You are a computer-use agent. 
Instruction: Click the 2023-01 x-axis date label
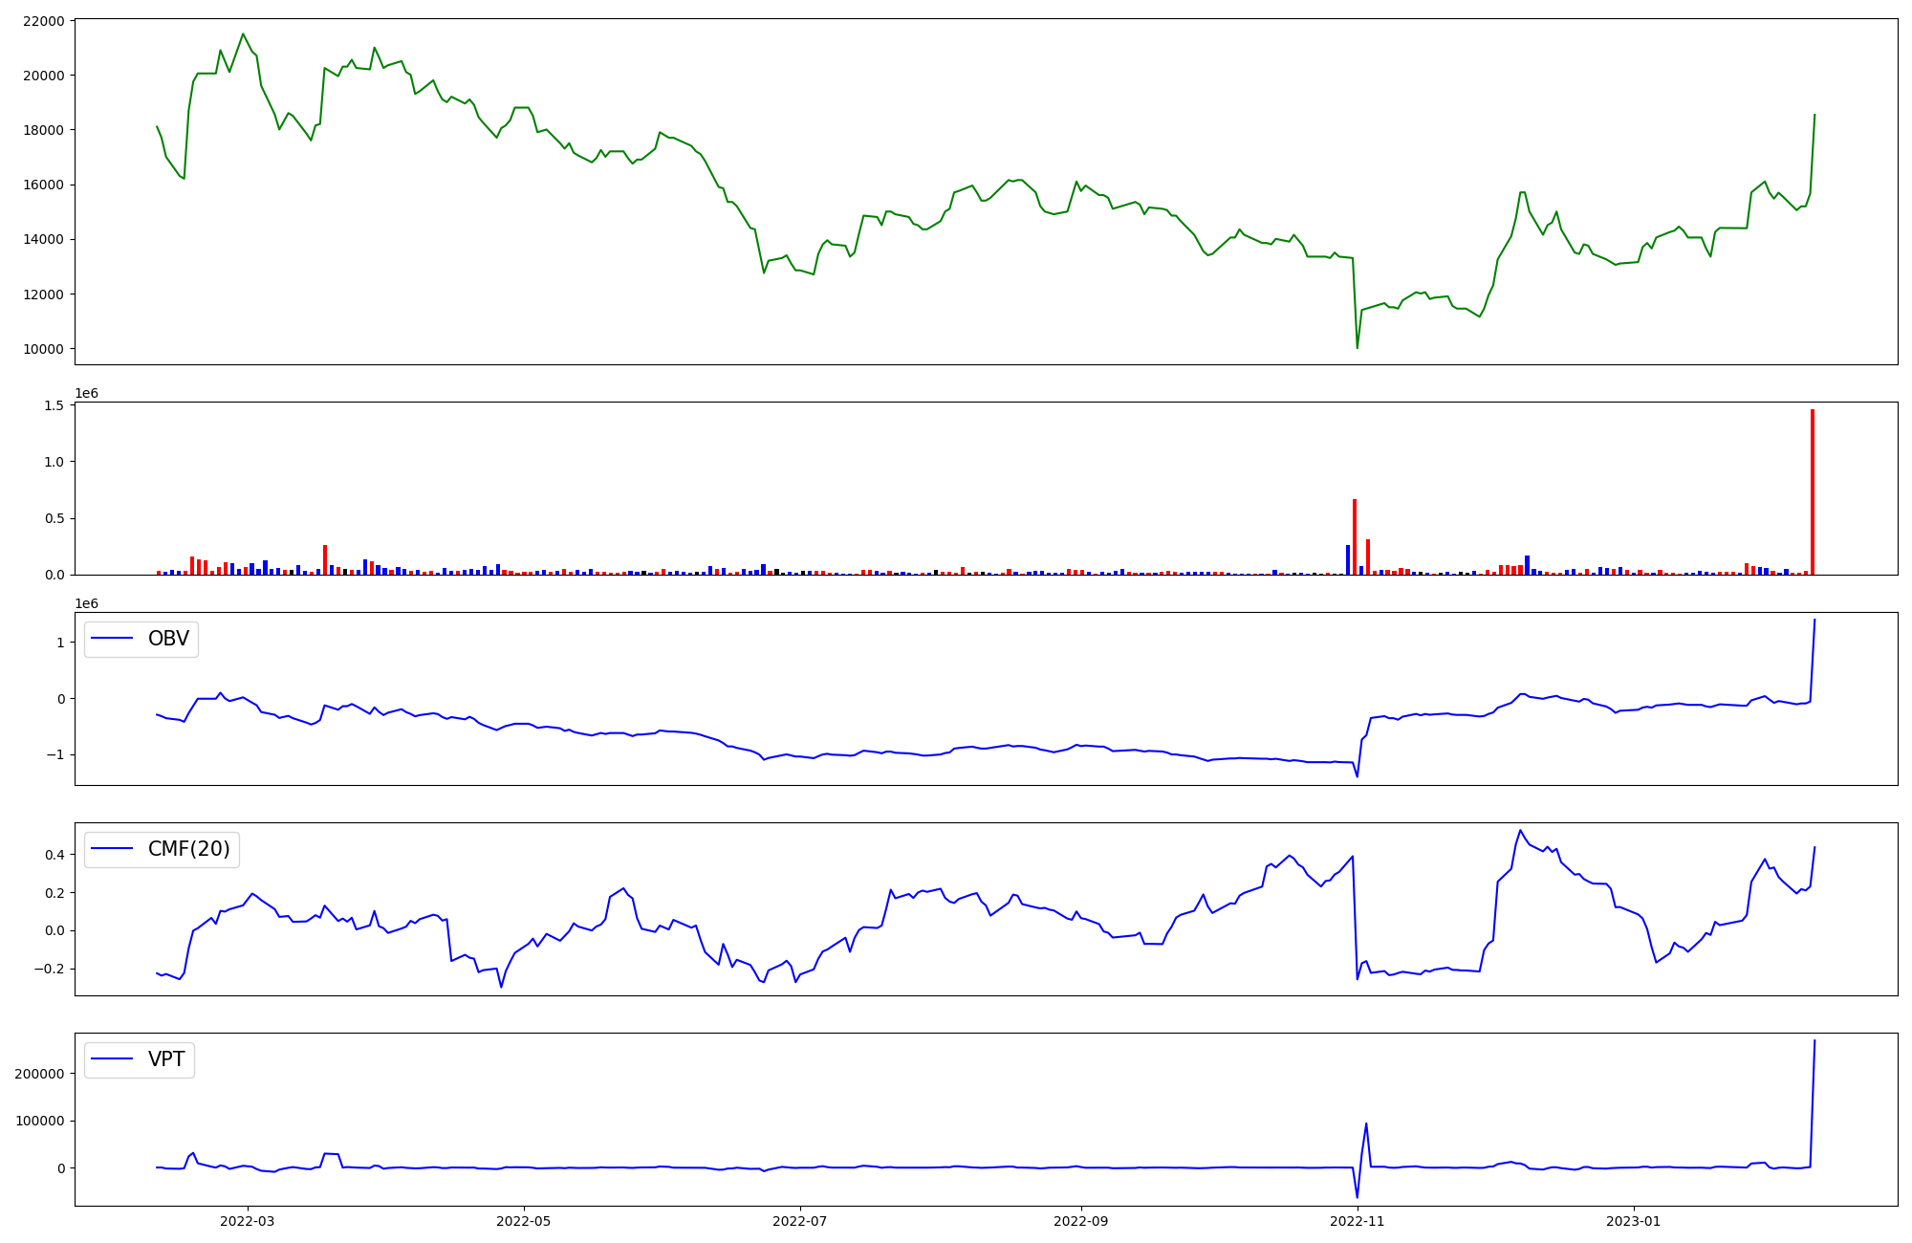click(x=1633, y=1221)
